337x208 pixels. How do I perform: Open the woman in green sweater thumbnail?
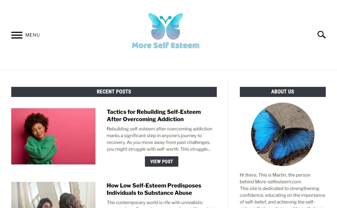(x=53, y=136)
